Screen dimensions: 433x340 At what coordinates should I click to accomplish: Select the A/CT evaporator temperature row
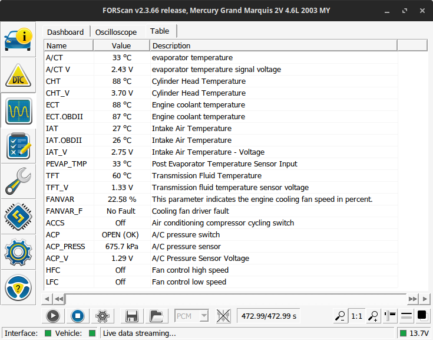pos(221,57)
